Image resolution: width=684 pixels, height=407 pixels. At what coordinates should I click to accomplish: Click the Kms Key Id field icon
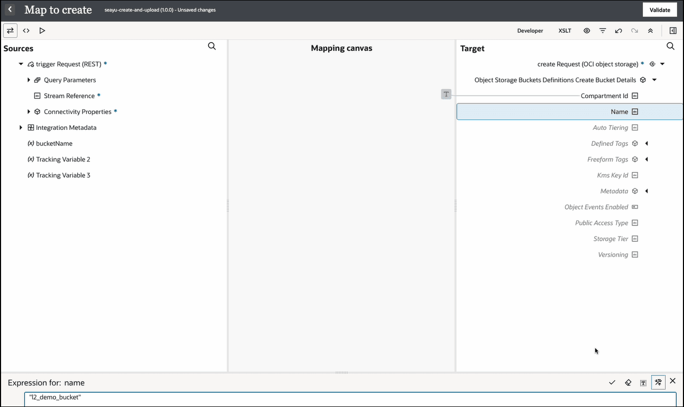(x=635, y=175)
